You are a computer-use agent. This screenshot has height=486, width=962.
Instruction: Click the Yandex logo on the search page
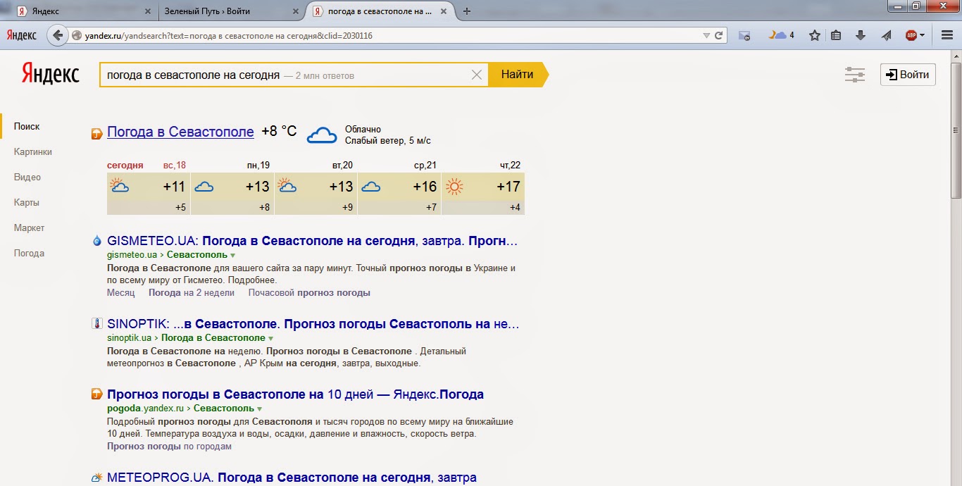point(50,73)
